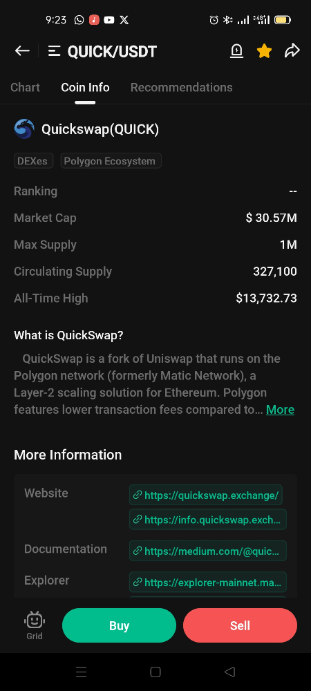Viewport: 311px width, 691px height.
Task: Open the DEXes category tag
Action: pyautogui.click(x=33, y=161)
